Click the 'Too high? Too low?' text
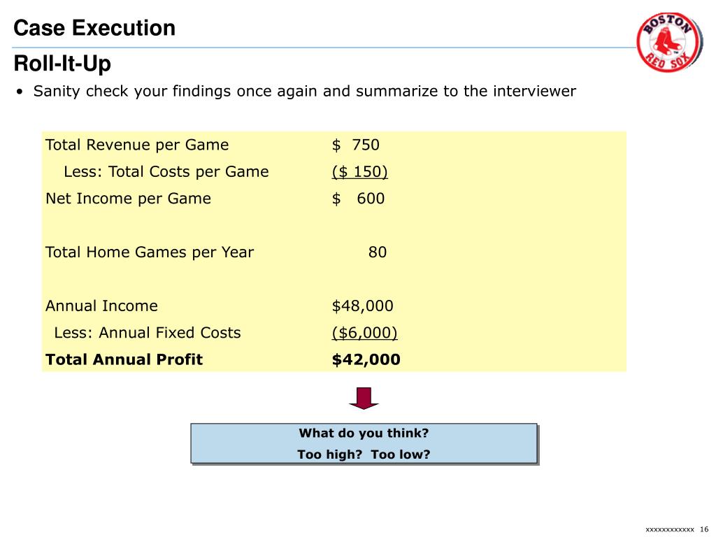 pos(364,454)
